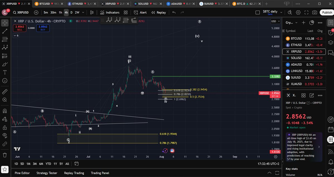Switch to the 1h timeframe
The image size is (334, 177).
point(60,12)
